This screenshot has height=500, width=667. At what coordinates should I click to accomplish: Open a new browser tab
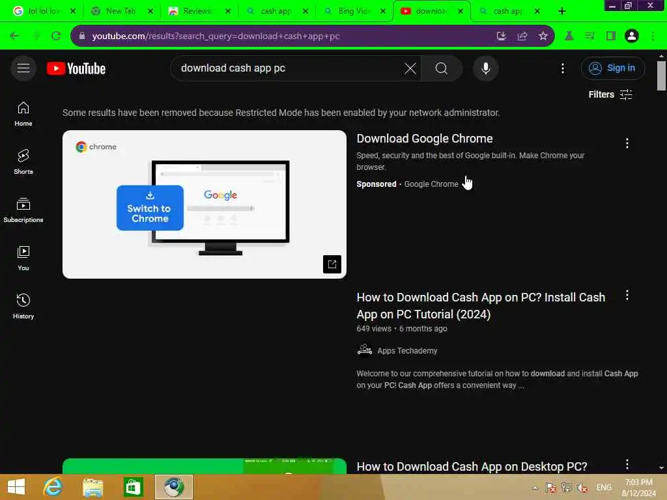561,12
